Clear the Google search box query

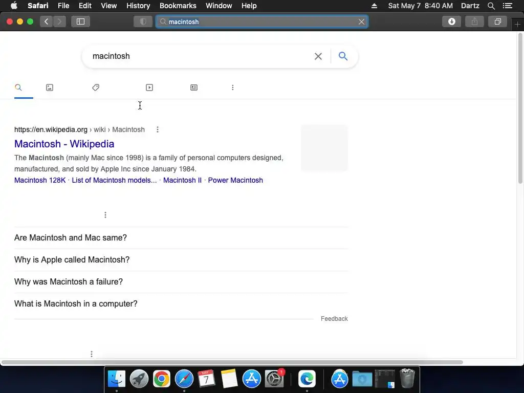coord(318,56)
